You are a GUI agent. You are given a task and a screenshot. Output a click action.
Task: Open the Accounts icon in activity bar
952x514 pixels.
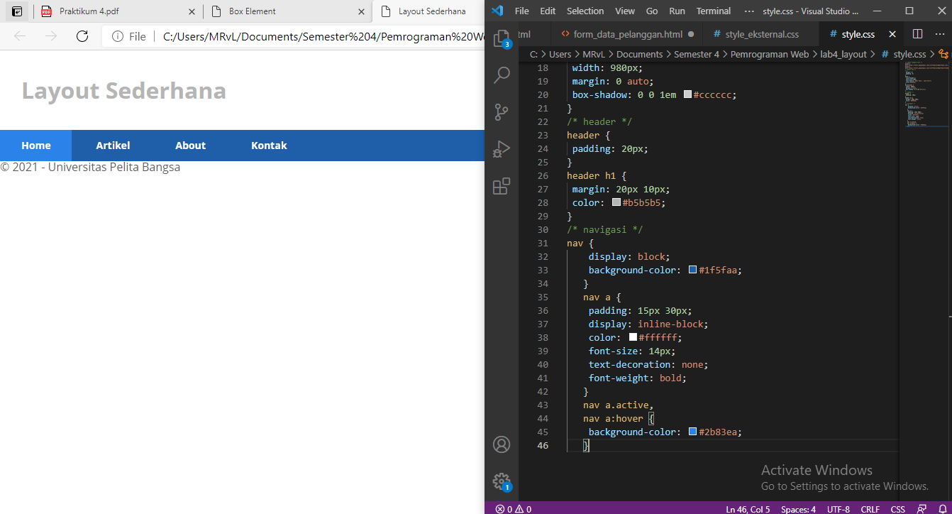(502, 444)
